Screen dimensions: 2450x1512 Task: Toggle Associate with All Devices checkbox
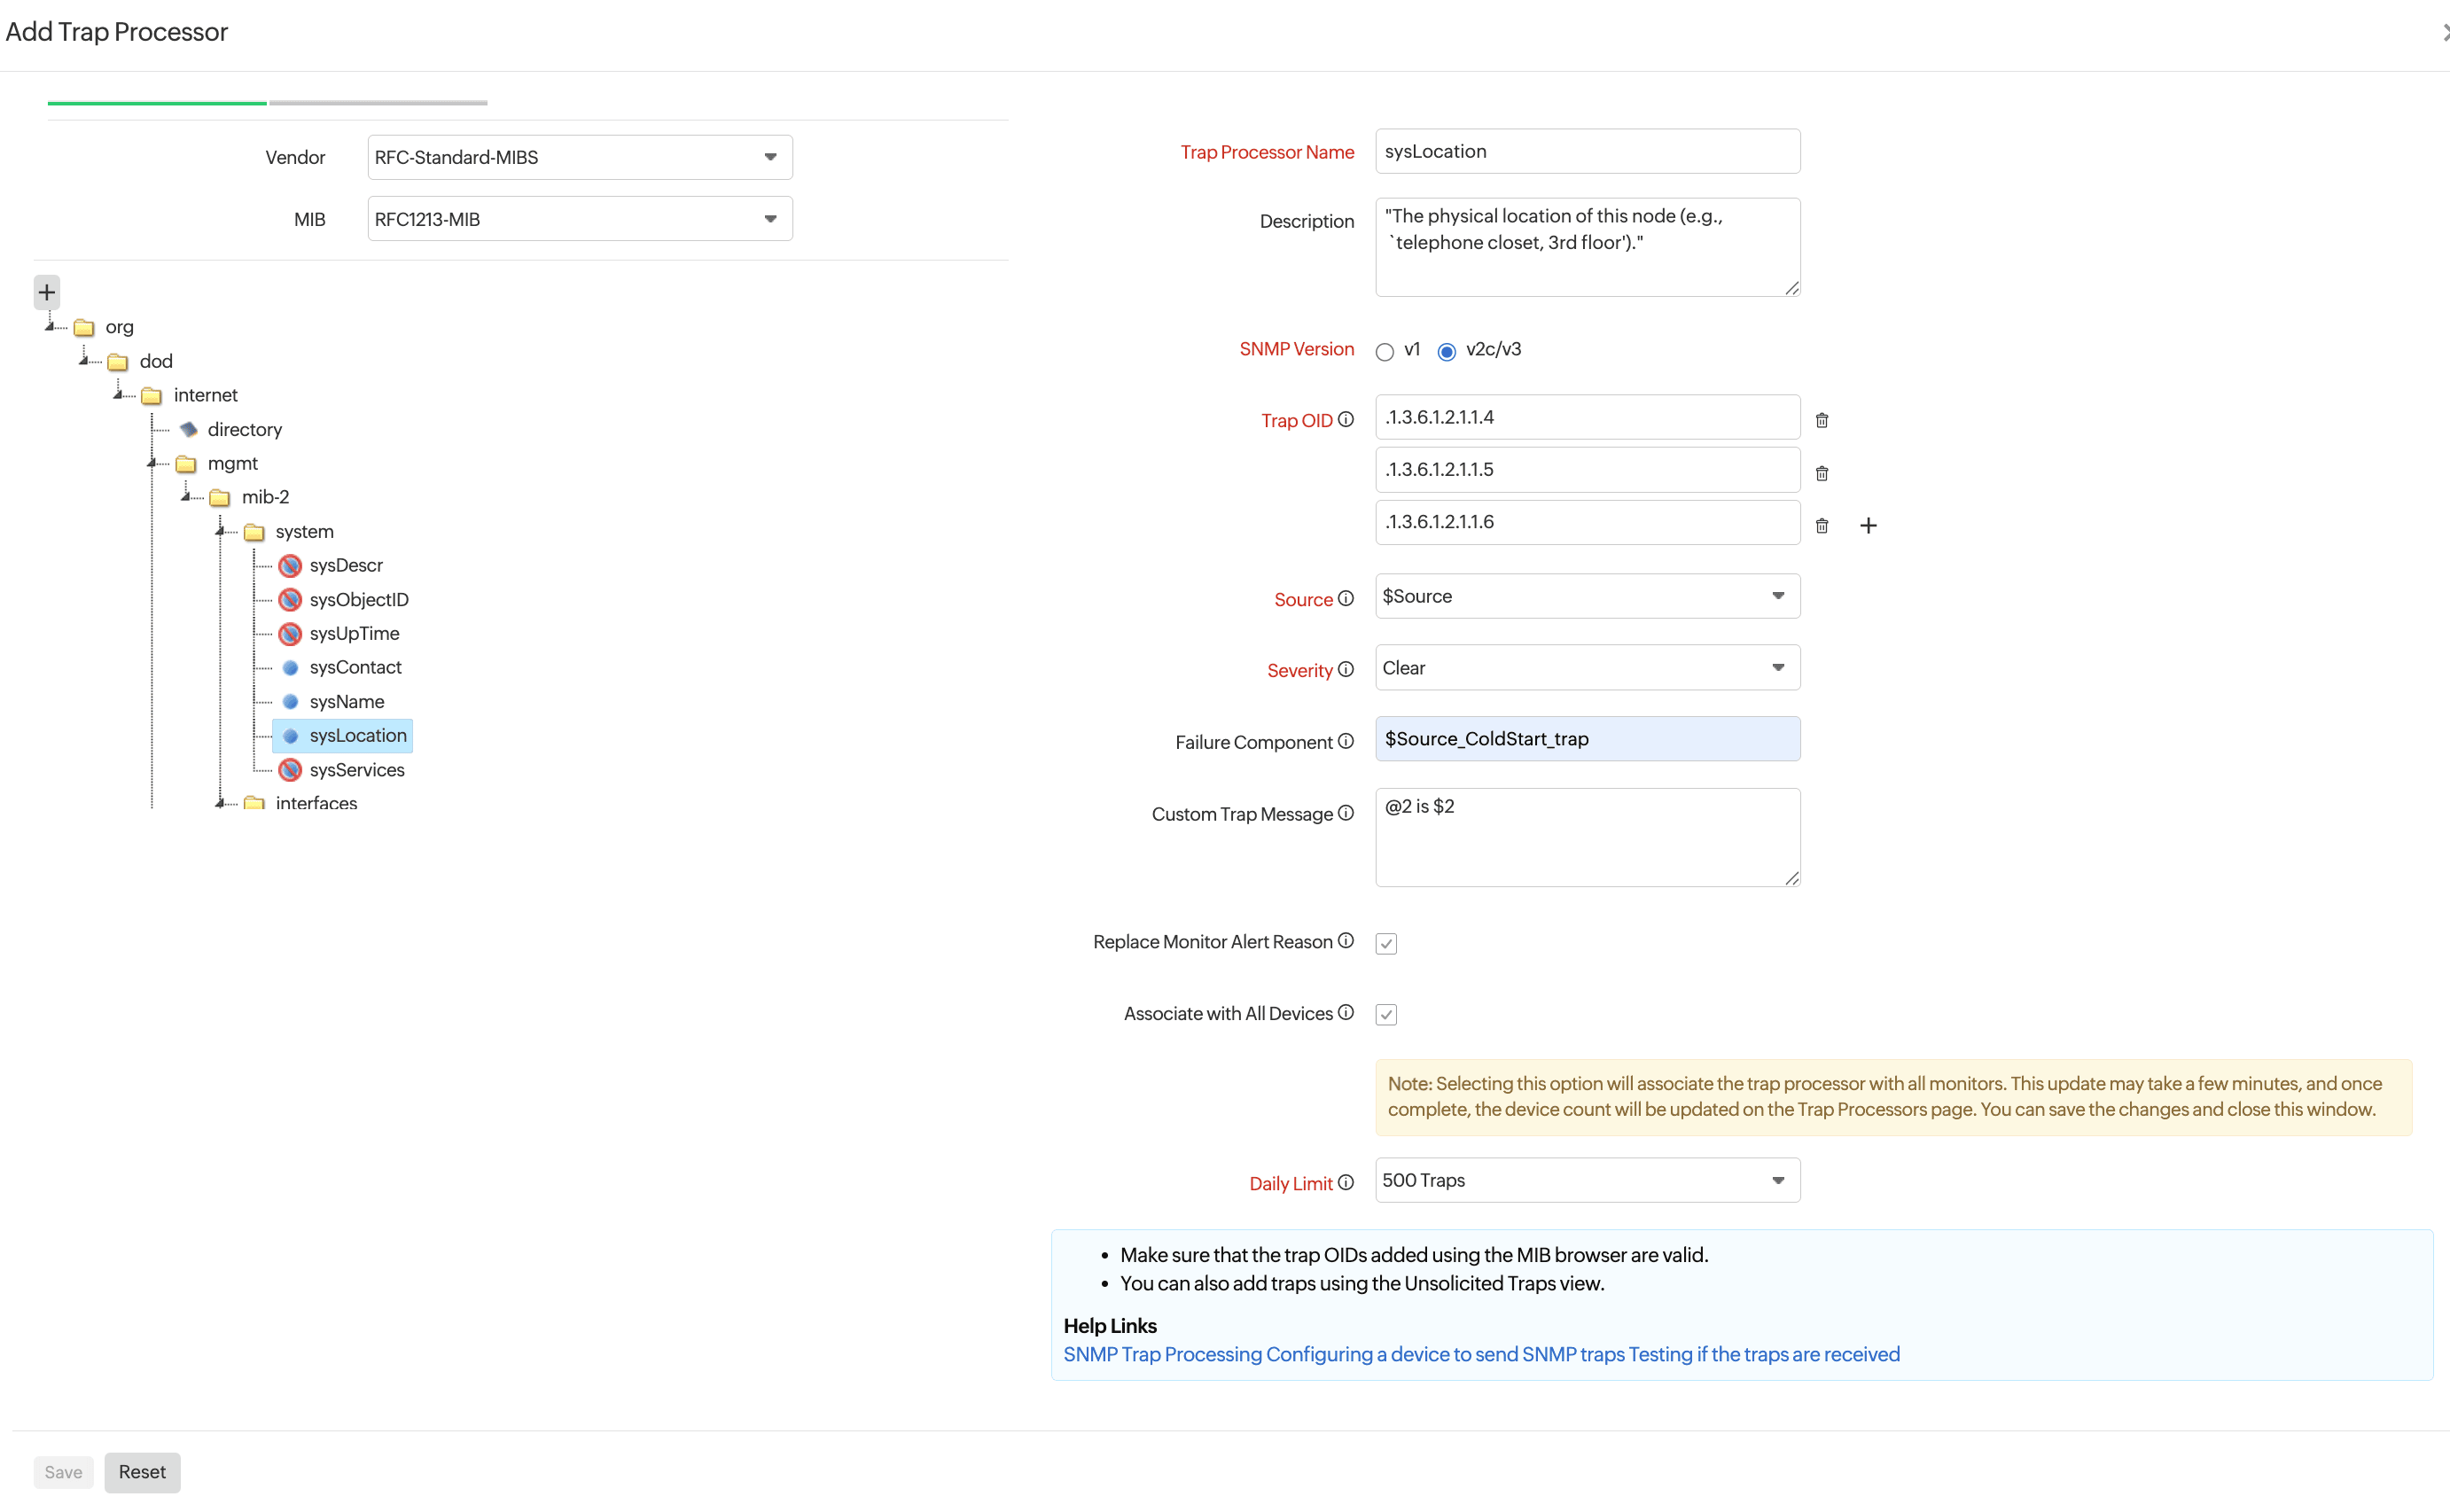1385,1014
